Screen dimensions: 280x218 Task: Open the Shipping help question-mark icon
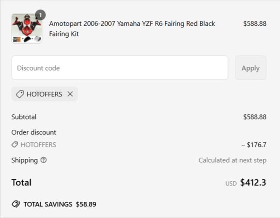(43, 160)
